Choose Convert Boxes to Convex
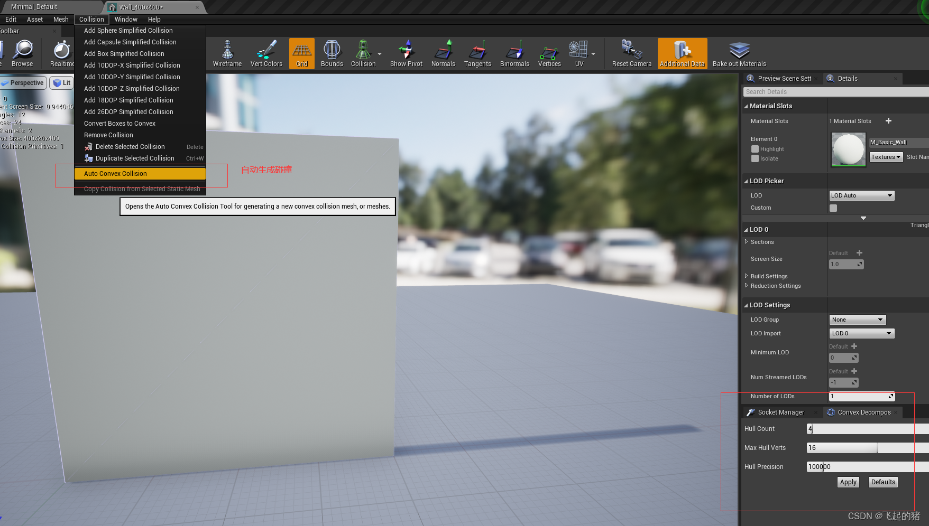 click(x=140, y=124)
